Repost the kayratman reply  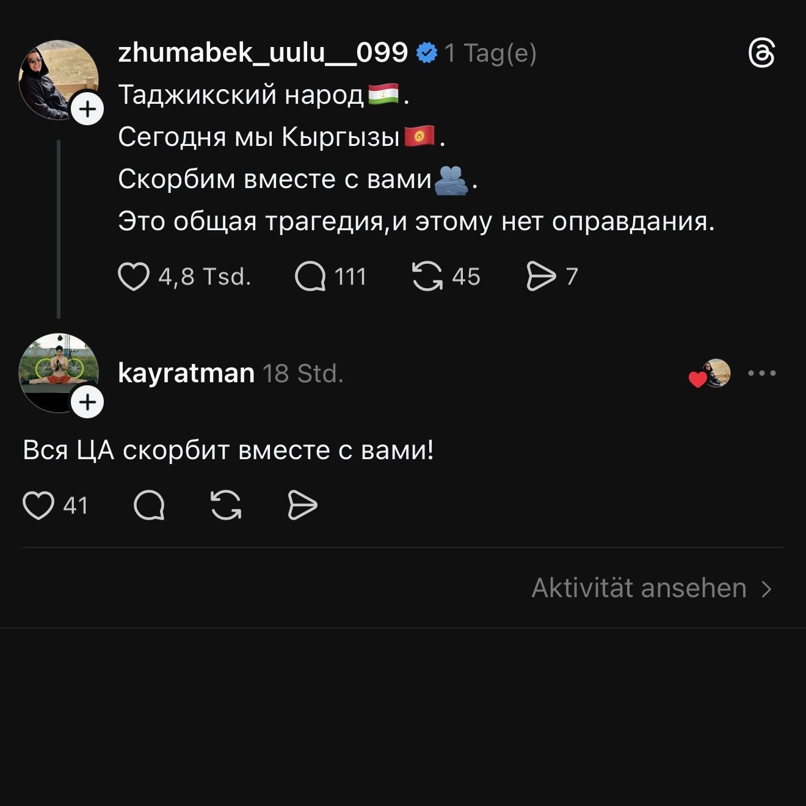pos(226,506)
